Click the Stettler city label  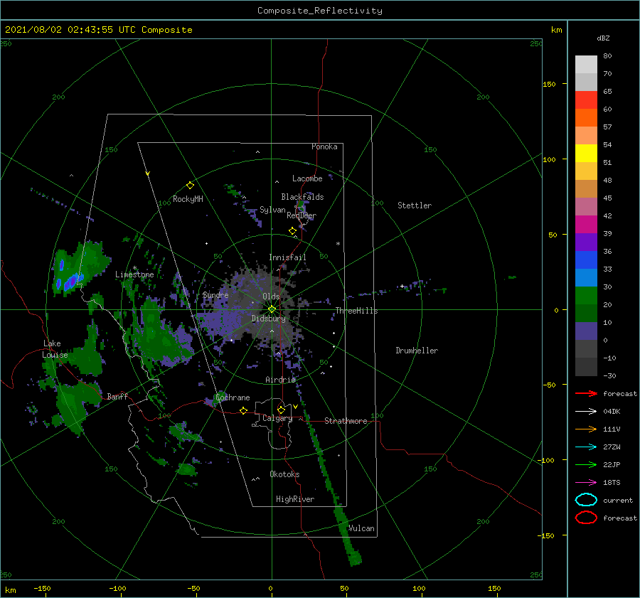tap(415, 205)
